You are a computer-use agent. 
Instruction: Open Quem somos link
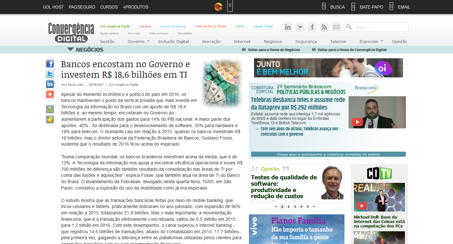click(x=109, y=33)
